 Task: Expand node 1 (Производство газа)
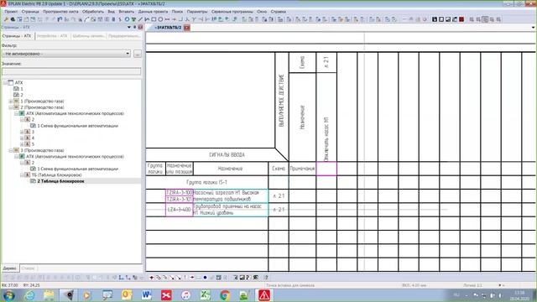(11, 101)
